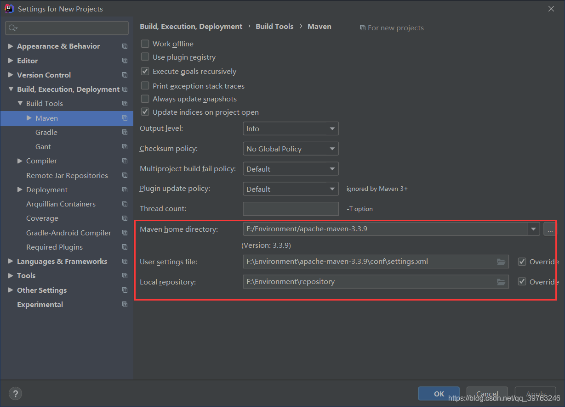Click the project-level icon beside Tools
Viewport: 565px width, 407px height.
tap(125, 276)
